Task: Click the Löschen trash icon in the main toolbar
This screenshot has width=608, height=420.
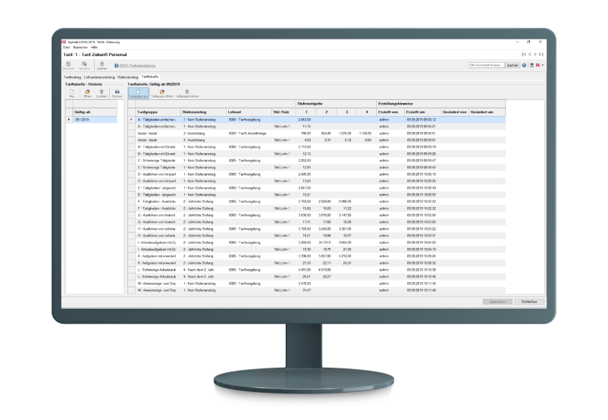Action: pos(102,65)
